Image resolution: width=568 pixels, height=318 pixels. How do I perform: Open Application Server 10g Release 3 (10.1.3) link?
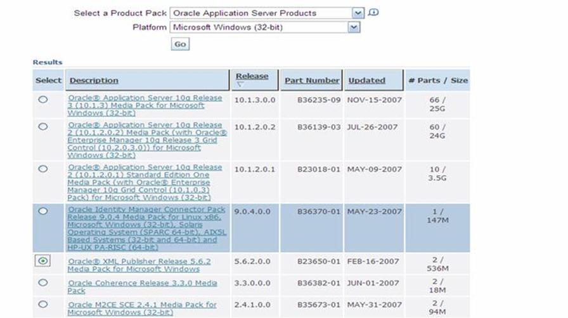(x=145, y=105)
